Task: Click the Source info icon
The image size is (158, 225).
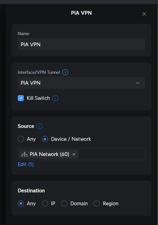Action: (x=39, y=126)
